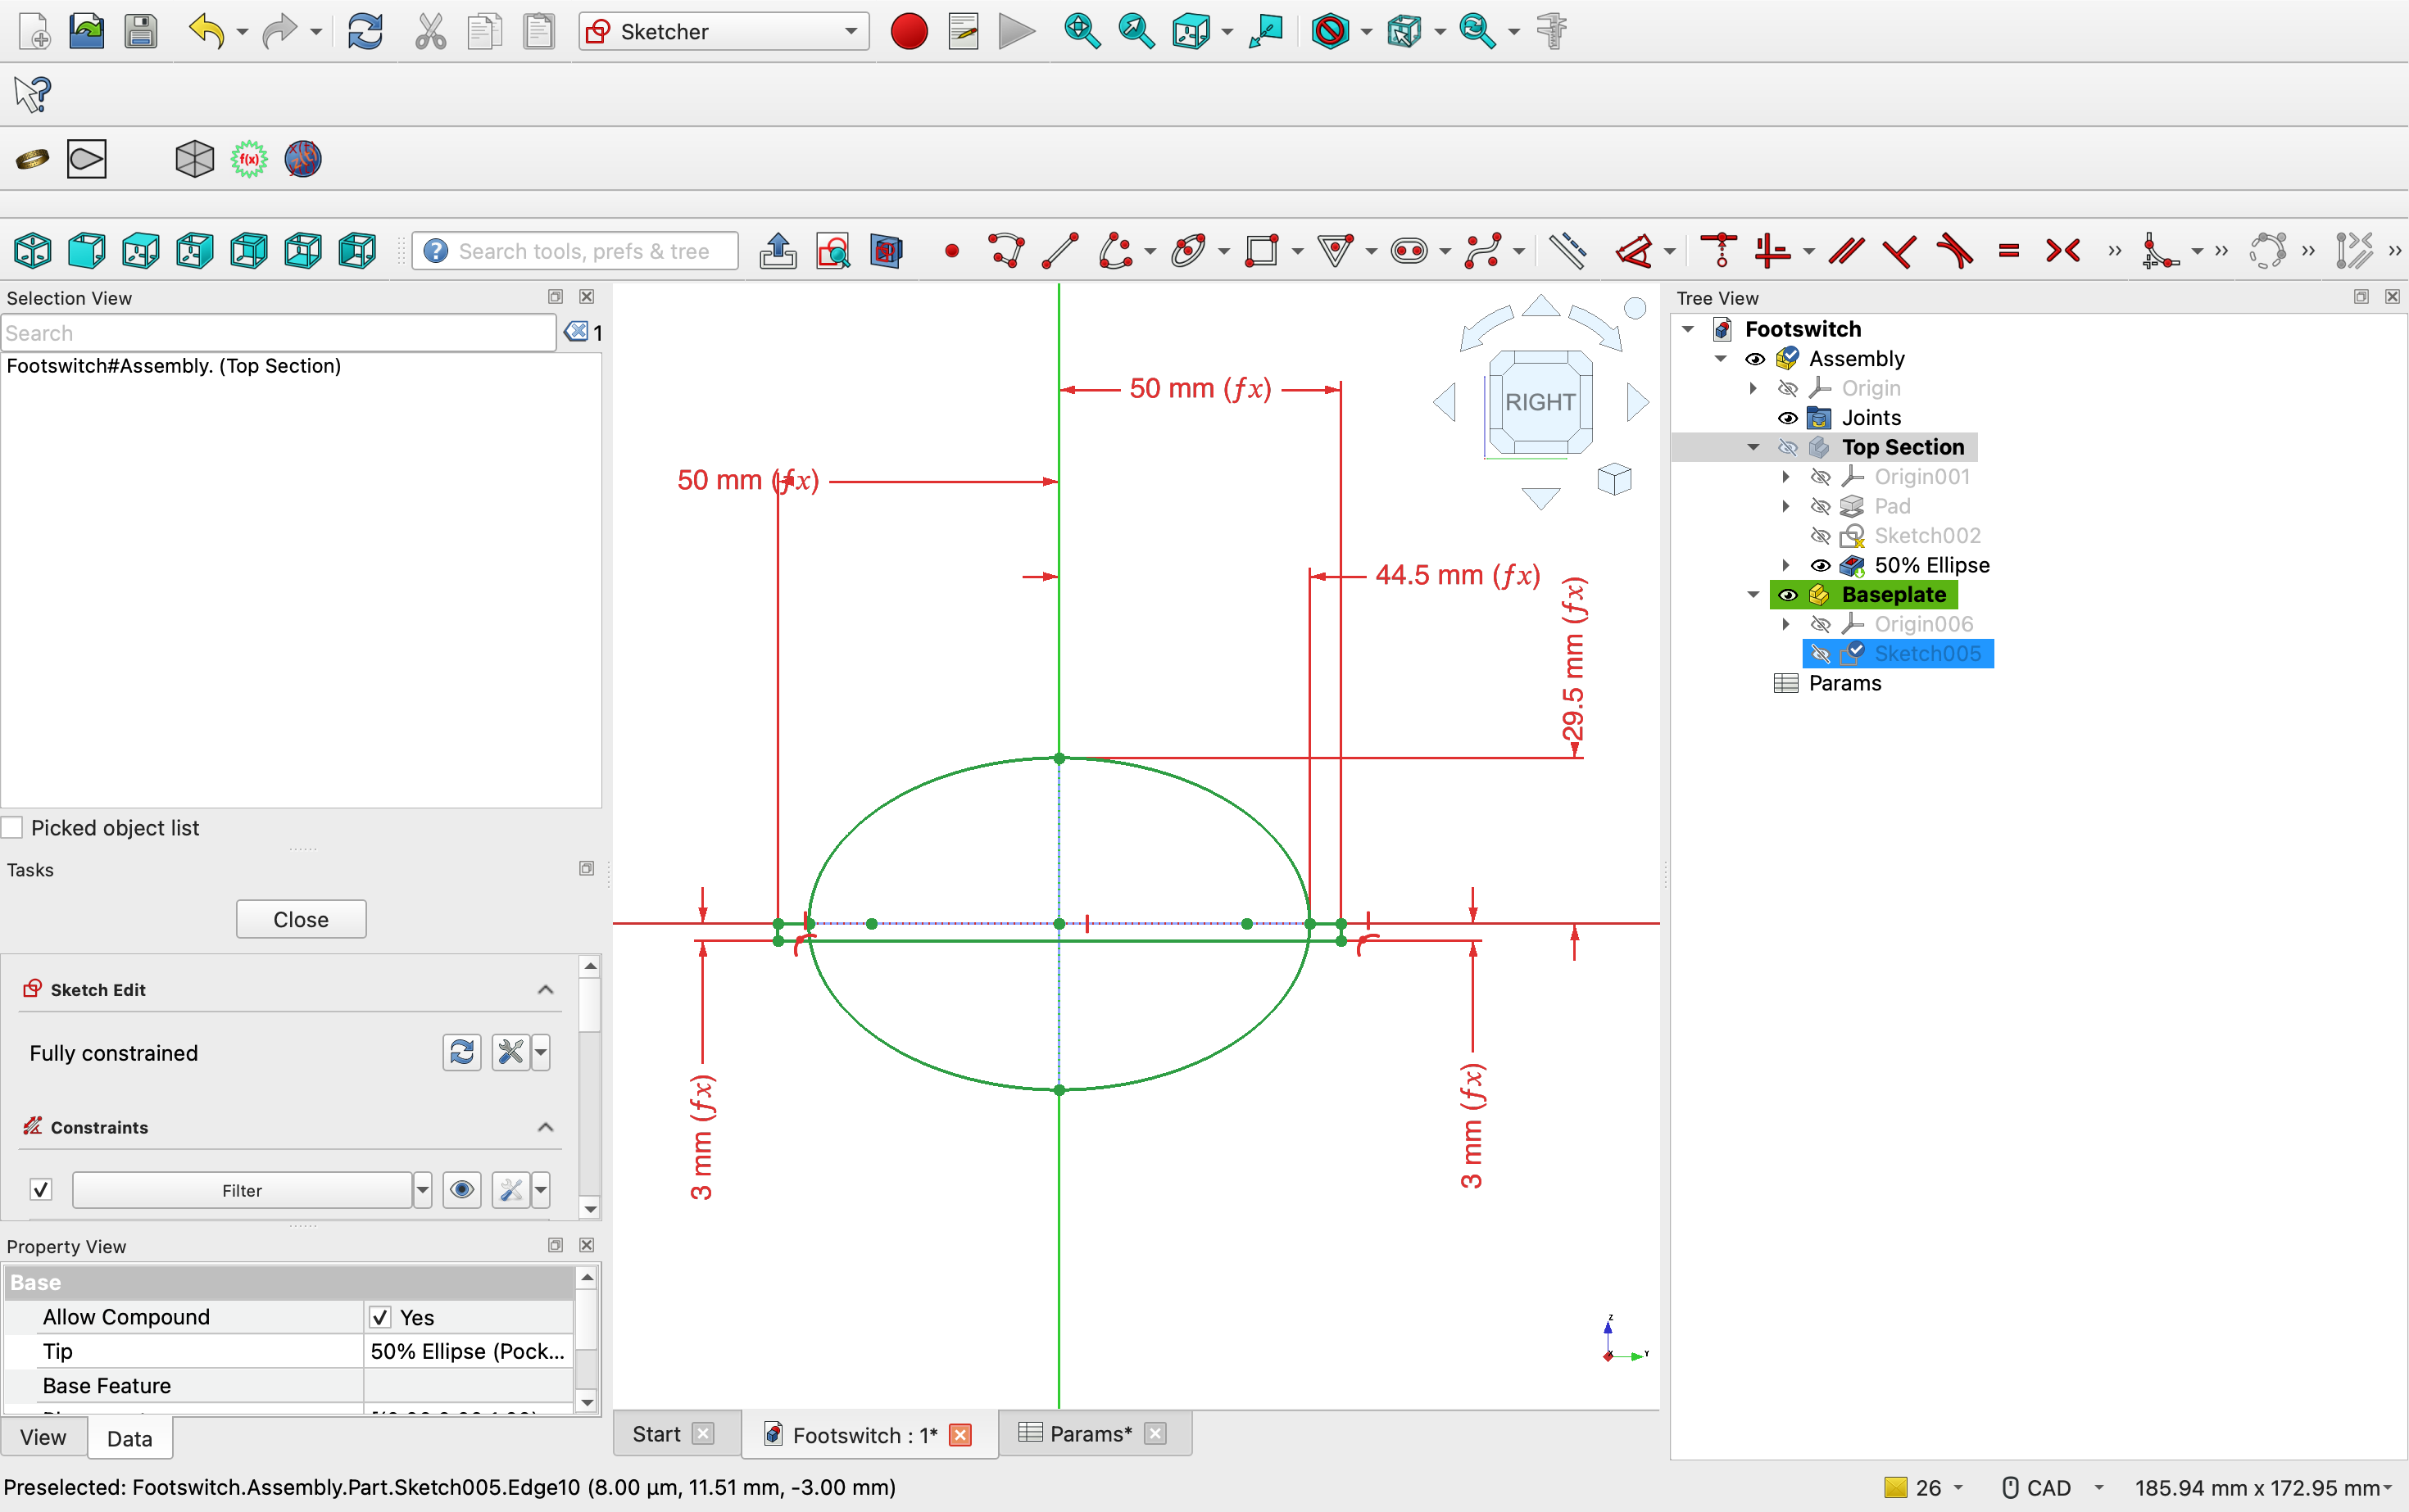
Task: Set isometric view with the cube icon
Action: coord(33,250)
